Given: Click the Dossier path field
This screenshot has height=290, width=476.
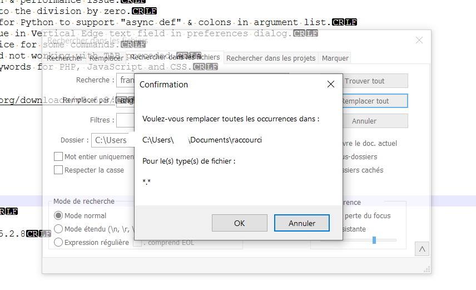Looking at the screenshot, I should [113, 140].
